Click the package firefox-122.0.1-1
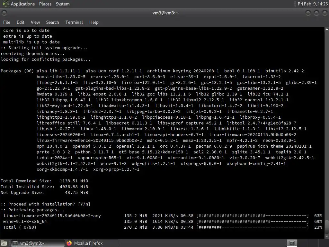This screenshot has width=329, height=247. pyautogui.click(x=143, y=83)
